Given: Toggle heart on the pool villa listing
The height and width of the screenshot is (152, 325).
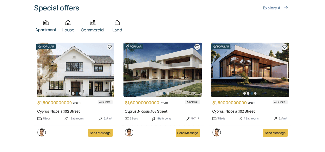Looking at the screenshot, I should click(197, 47).
